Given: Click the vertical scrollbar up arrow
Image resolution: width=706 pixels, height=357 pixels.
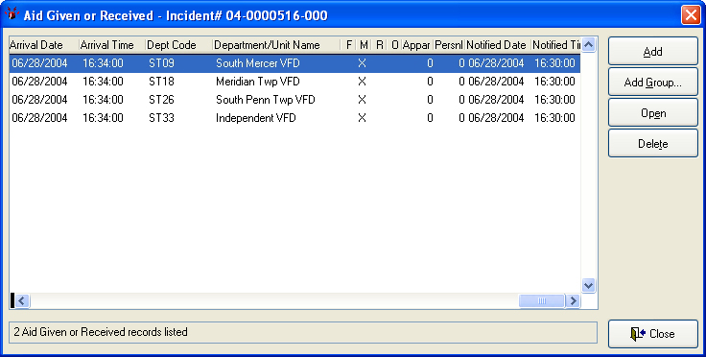Looking at the screenshot, I should click(x=588, y=44).
